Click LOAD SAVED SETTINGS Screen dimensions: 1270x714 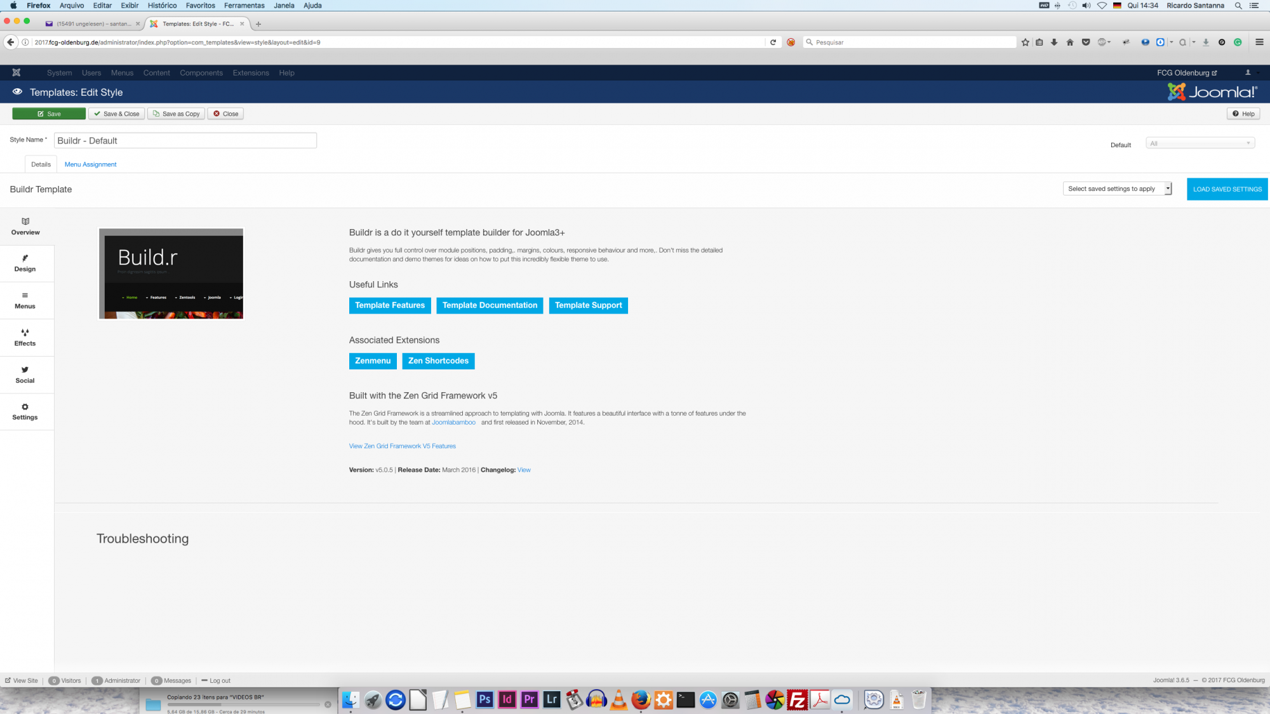click(1227, 189)
